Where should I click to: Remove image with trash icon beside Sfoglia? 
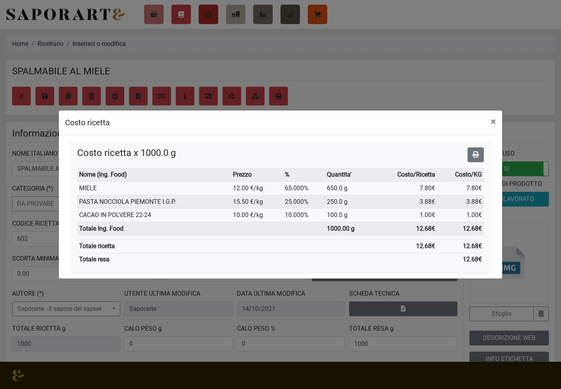541,314
